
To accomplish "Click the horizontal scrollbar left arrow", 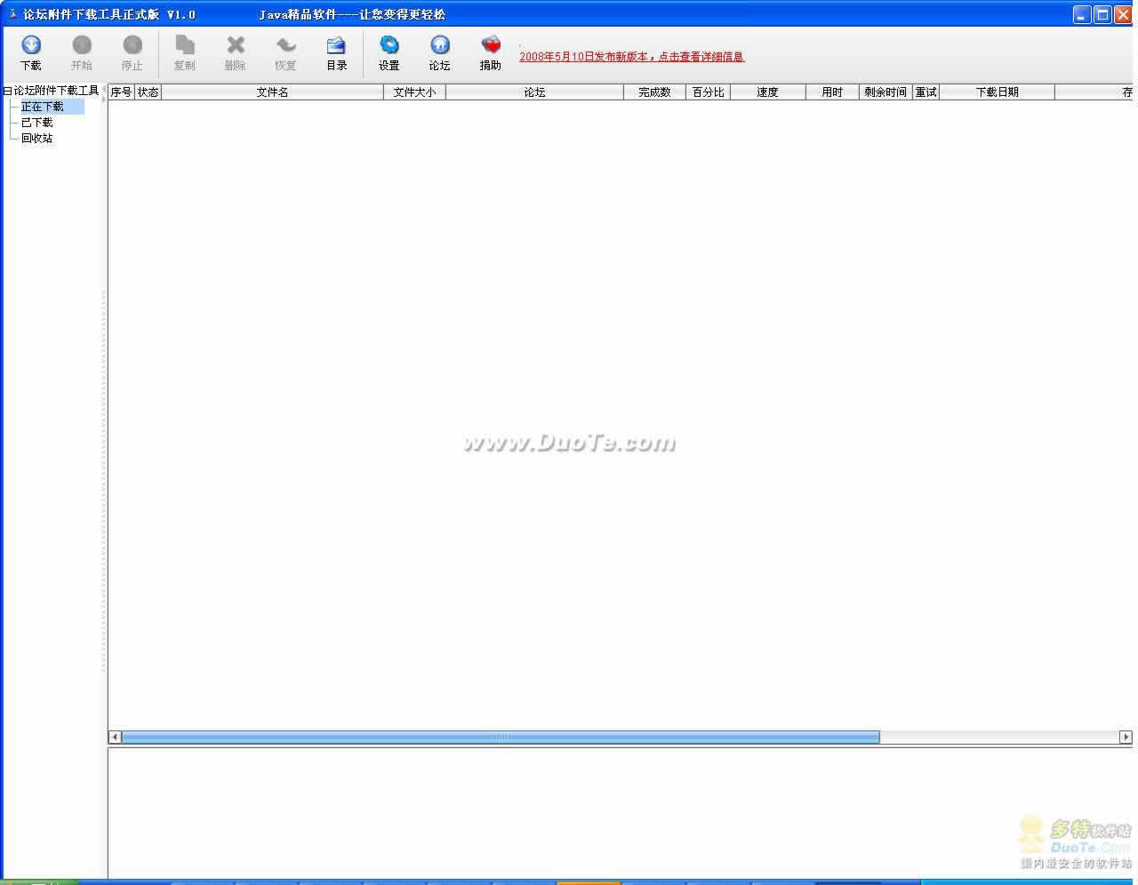I will pyautogui.click(x=115, y=737).
